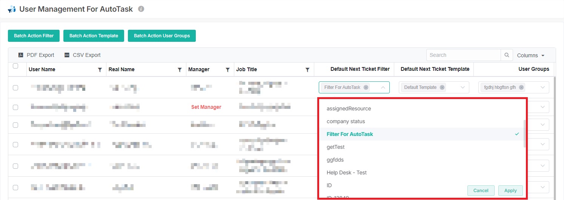The height and width of the screenshot is (200, 564).
Task: Click the Job Title column header
Action: 246,69
